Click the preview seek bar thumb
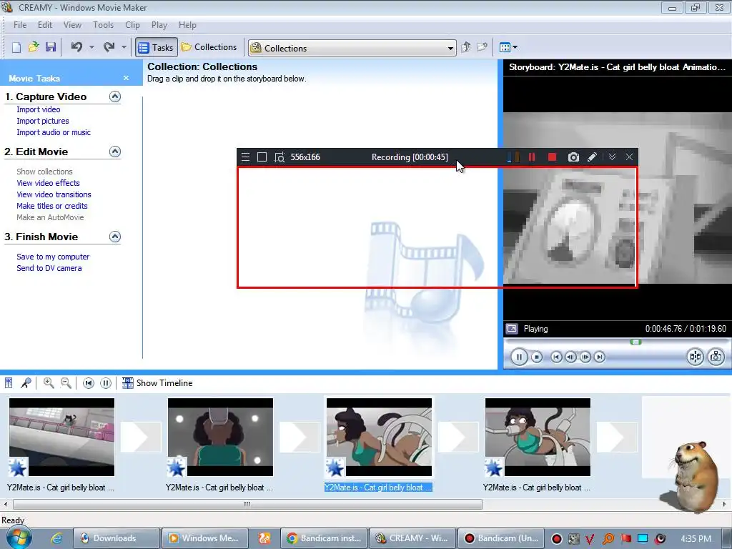Screen dimensions: 732x549 (635, 342)
